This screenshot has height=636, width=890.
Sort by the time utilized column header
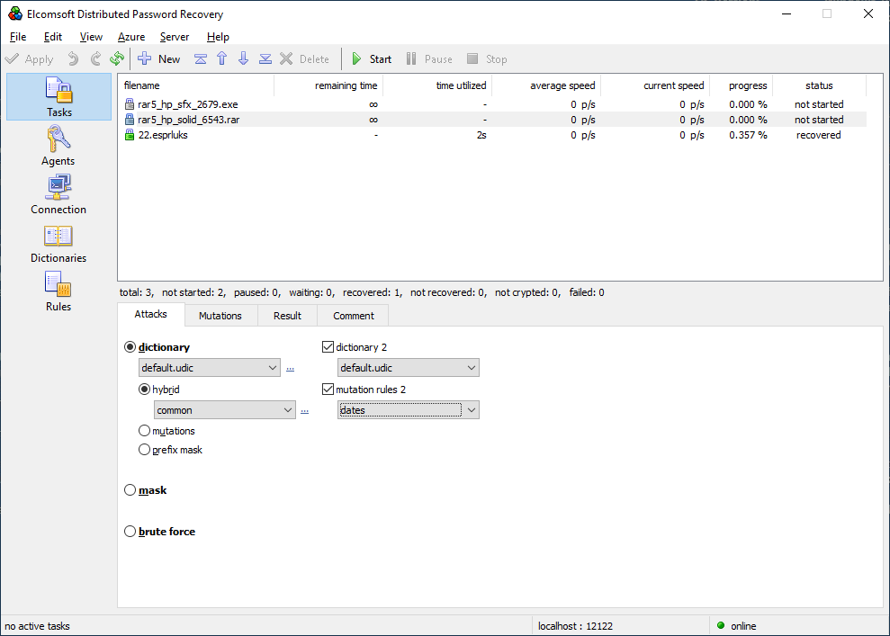(x=437, y=85)
